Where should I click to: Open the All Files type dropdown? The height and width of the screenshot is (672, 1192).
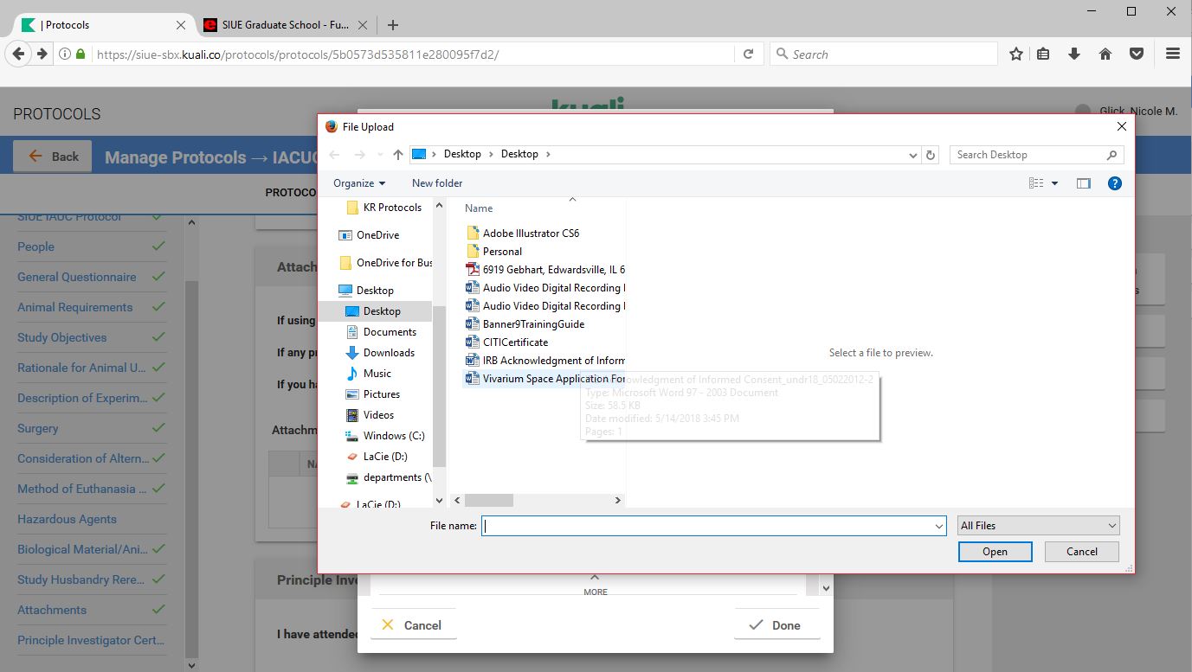1038,526
